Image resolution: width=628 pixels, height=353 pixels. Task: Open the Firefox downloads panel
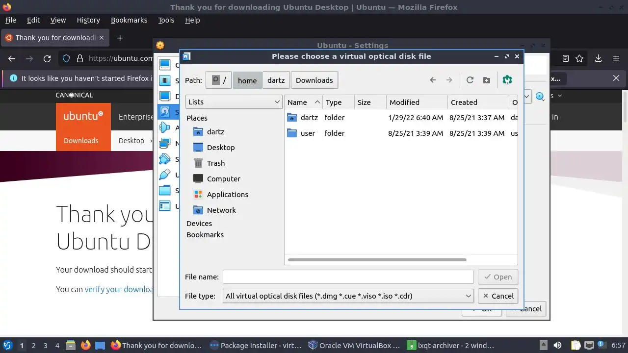pos(598,58)
